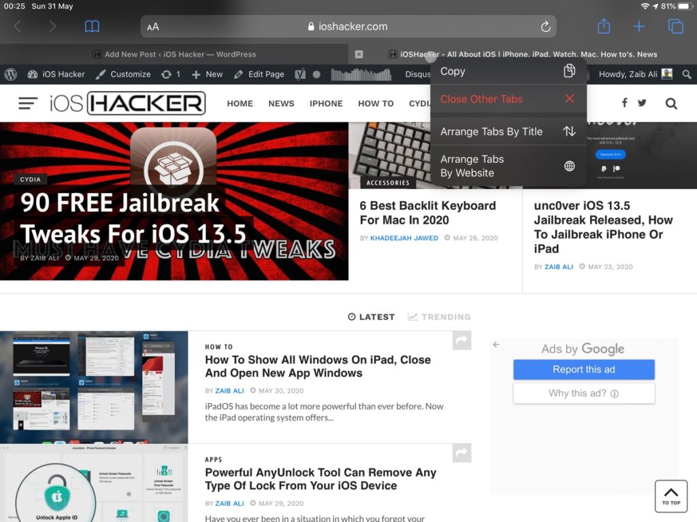Open the New content admin menu
Image resolution: width=697 pixels, height=522 pixels.
click(207, 74)
